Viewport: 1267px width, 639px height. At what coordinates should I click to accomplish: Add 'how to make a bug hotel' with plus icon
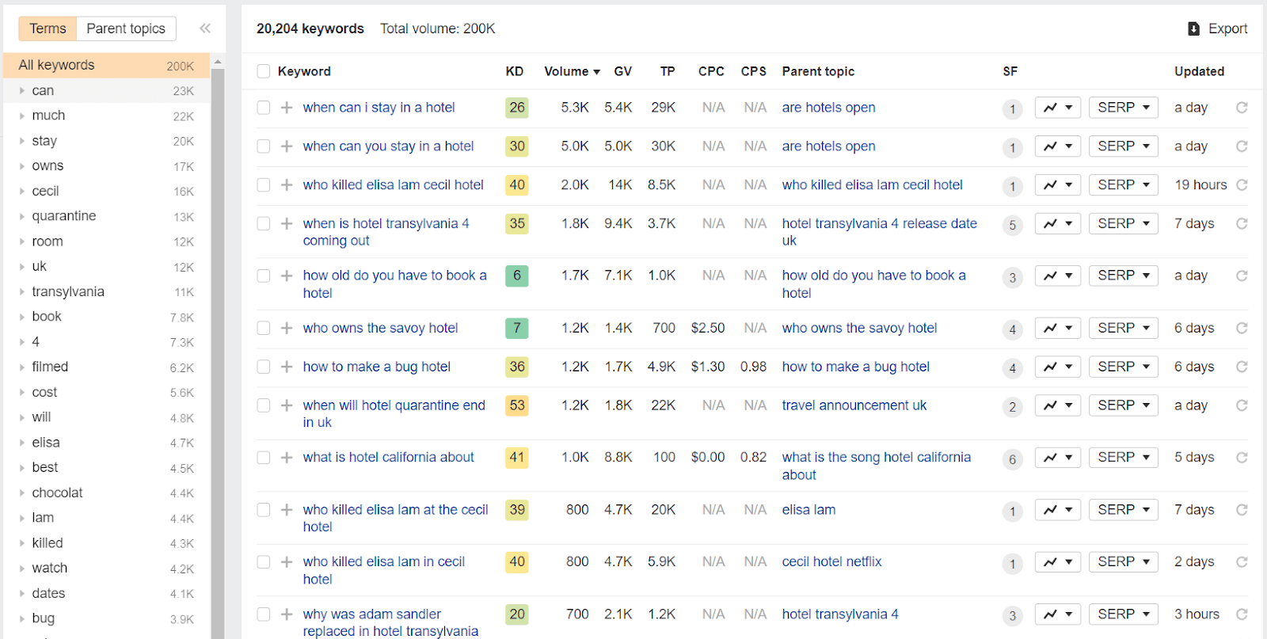(287, 367)
